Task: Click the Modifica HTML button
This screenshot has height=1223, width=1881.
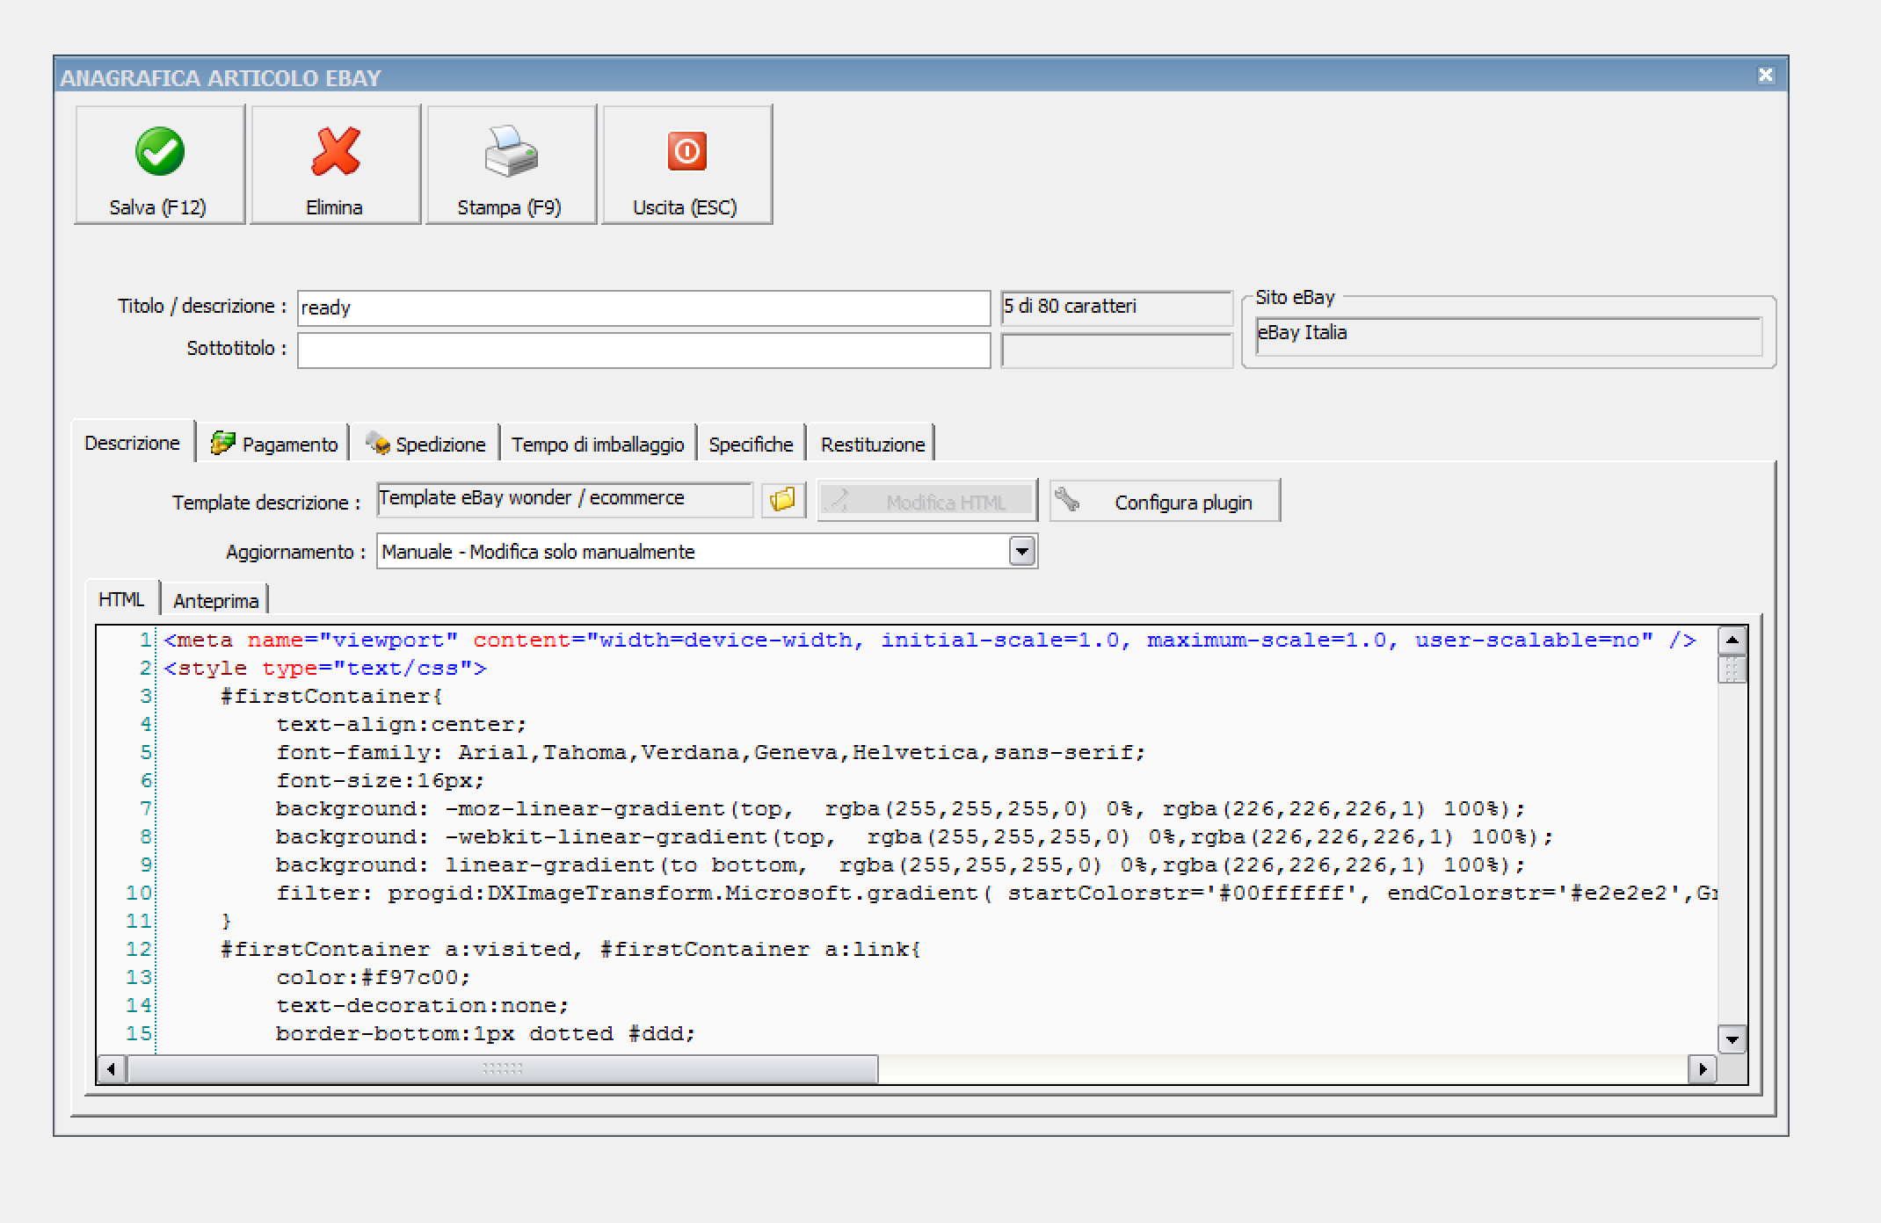Action: 927,501
